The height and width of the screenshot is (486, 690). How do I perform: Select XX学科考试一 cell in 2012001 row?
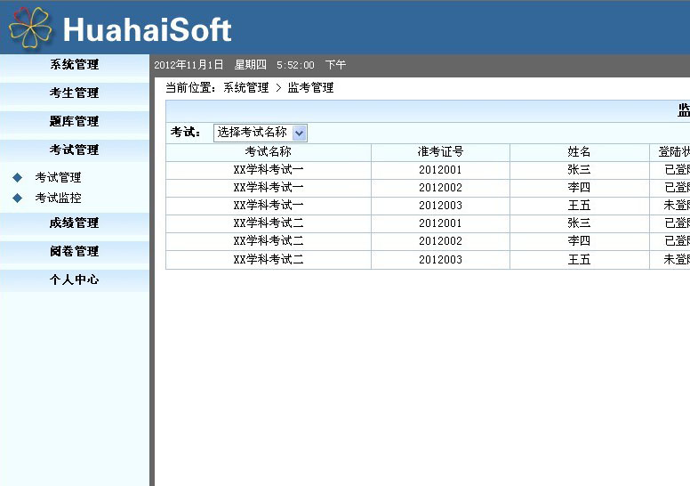[x=269, y=170]
